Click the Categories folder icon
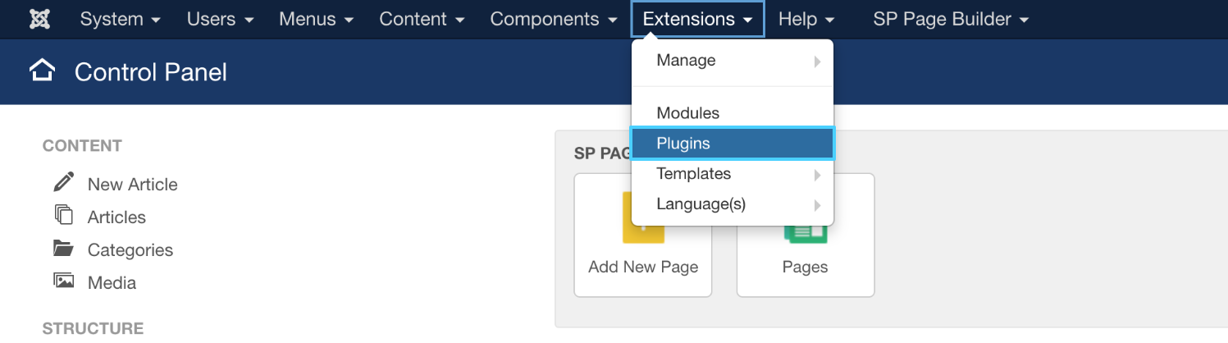The width and height of the screenshot is (1228, 343). point(63,249)
